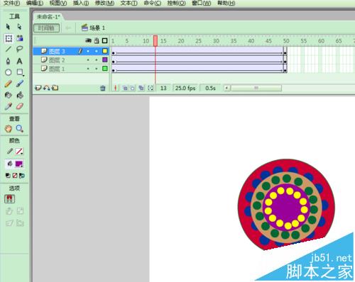Viewport: 355px width, 282px height.
Task: Click the back arrow beside 时间轴
Action: coord(68,28)
